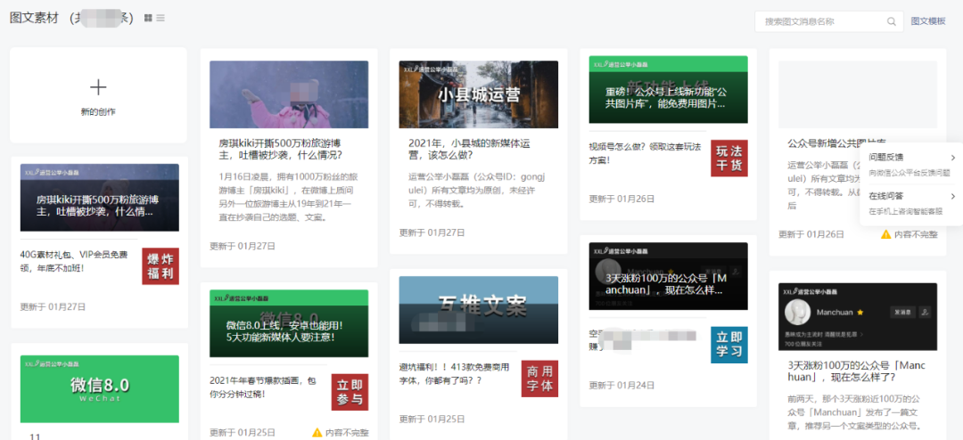Click the 立即参与 red badge
Screen dimensions: 963x440
[x=350, y=390]
